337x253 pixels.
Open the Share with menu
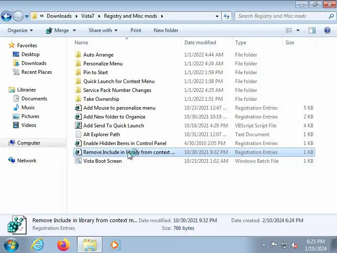click(103, 30)
